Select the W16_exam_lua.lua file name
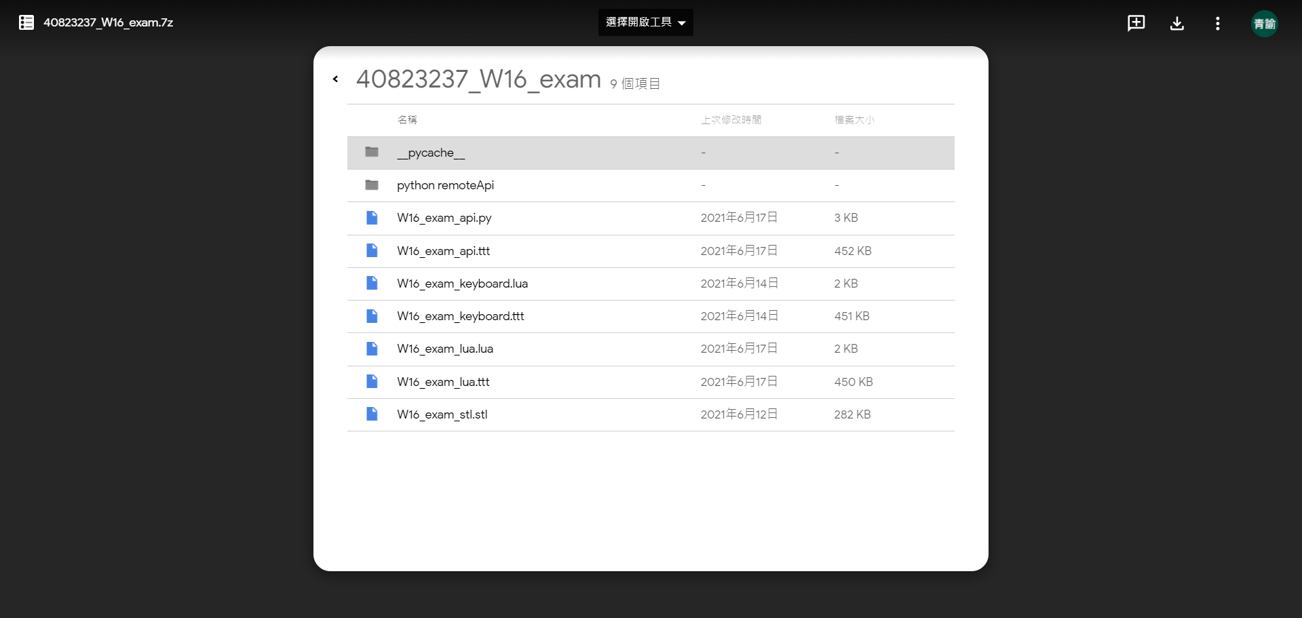1302x618 pixels. click(x=444, y=349)
